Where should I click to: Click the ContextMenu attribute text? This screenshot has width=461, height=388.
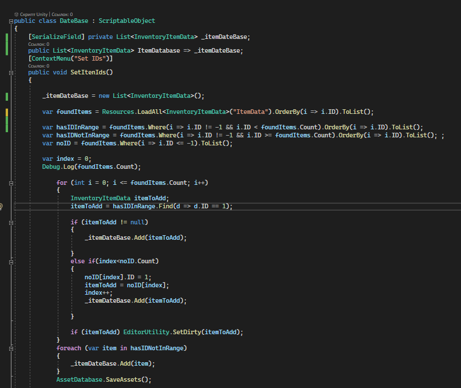click(x=51, y=58)
